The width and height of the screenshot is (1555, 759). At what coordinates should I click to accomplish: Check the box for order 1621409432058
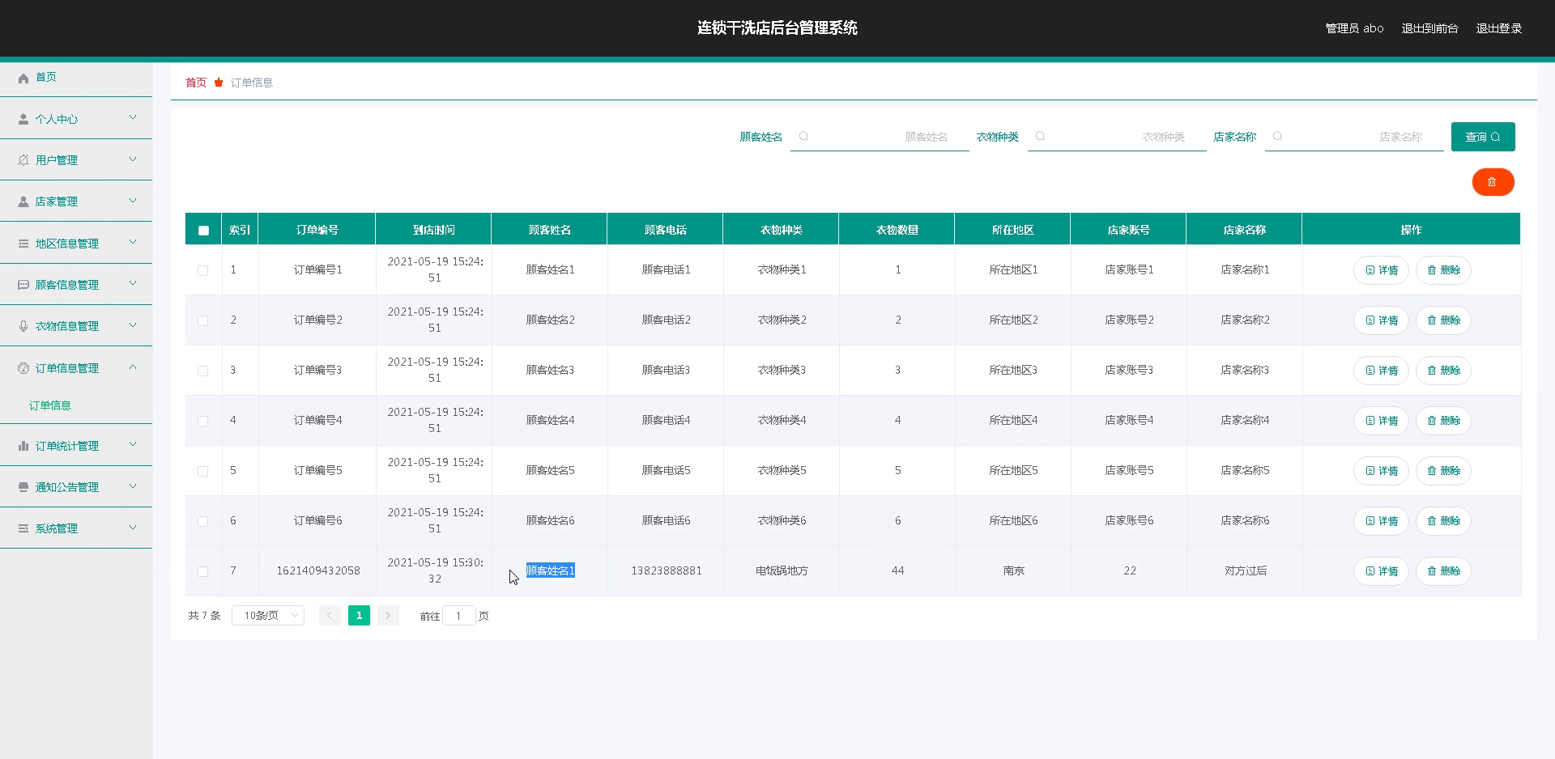pyautogui.click(x=203, y=571)
